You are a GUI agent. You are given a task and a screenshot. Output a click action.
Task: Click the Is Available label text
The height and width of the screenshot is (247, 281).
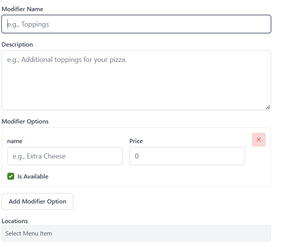click(33, 177)
